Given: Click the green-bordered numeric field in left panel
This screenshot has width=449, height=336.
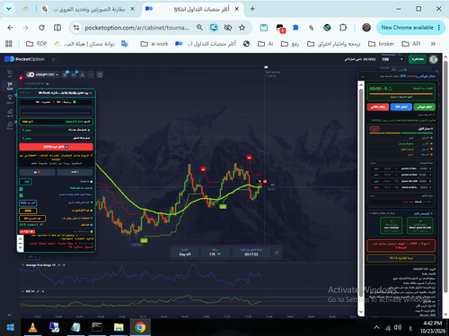Looking at the screenshot, I should (x=25, y=182).
